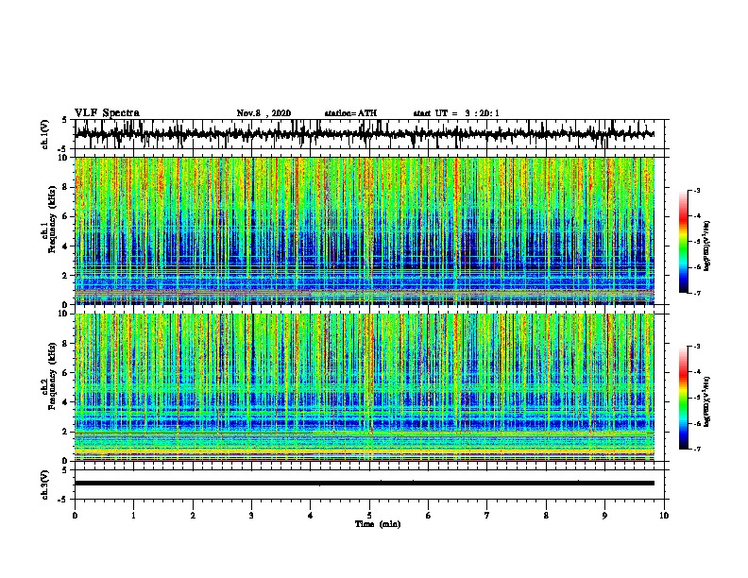Click the time axis tick label '10'
Screen dimensions: 748x578
click(664, 515)
